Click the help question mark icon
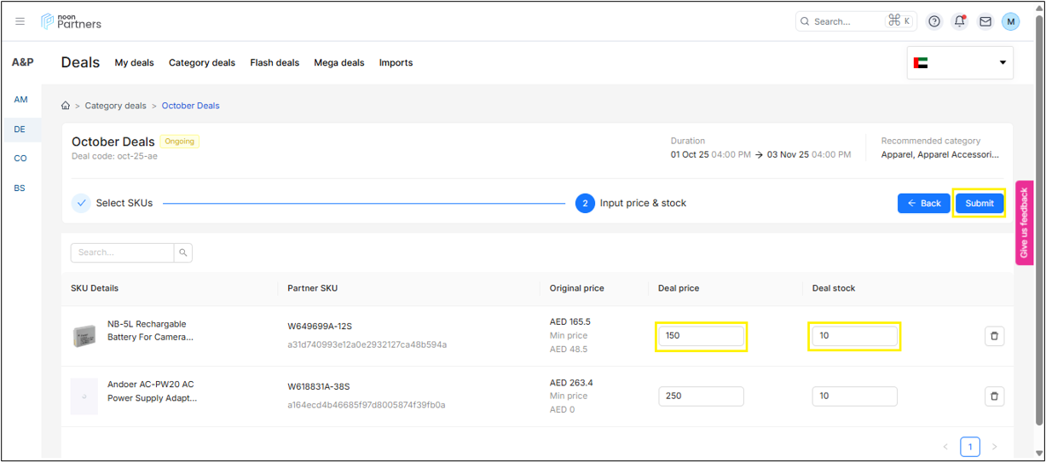Screen dimensions: 1046x463 934,21
